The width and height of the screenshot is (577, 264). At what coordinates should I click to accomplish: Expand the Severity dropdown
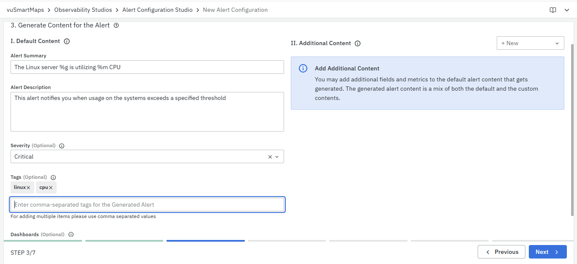(x=277, y=157)
